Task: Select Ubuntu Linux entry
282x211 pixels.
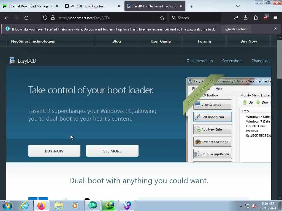Action: 256,126
